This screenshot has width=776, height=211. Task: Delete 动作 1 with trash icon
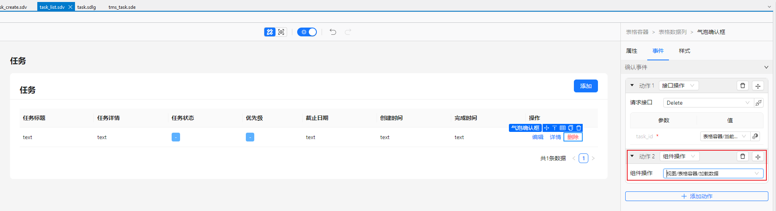(x=743, y=86)
